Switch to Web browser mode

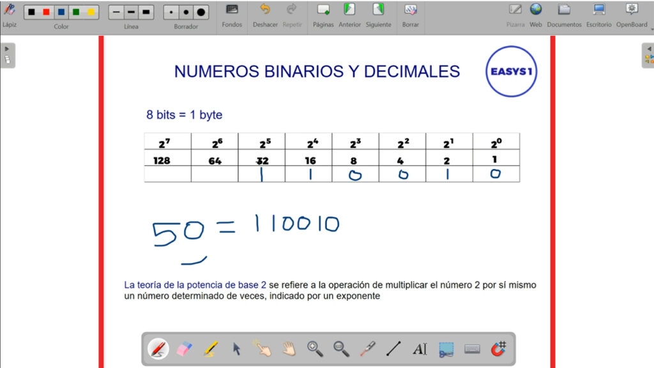tap(535, 14)
